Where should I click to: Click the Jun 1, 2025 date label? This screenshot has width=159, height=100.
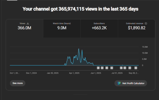pyautogui.click(x=96, y=73)
